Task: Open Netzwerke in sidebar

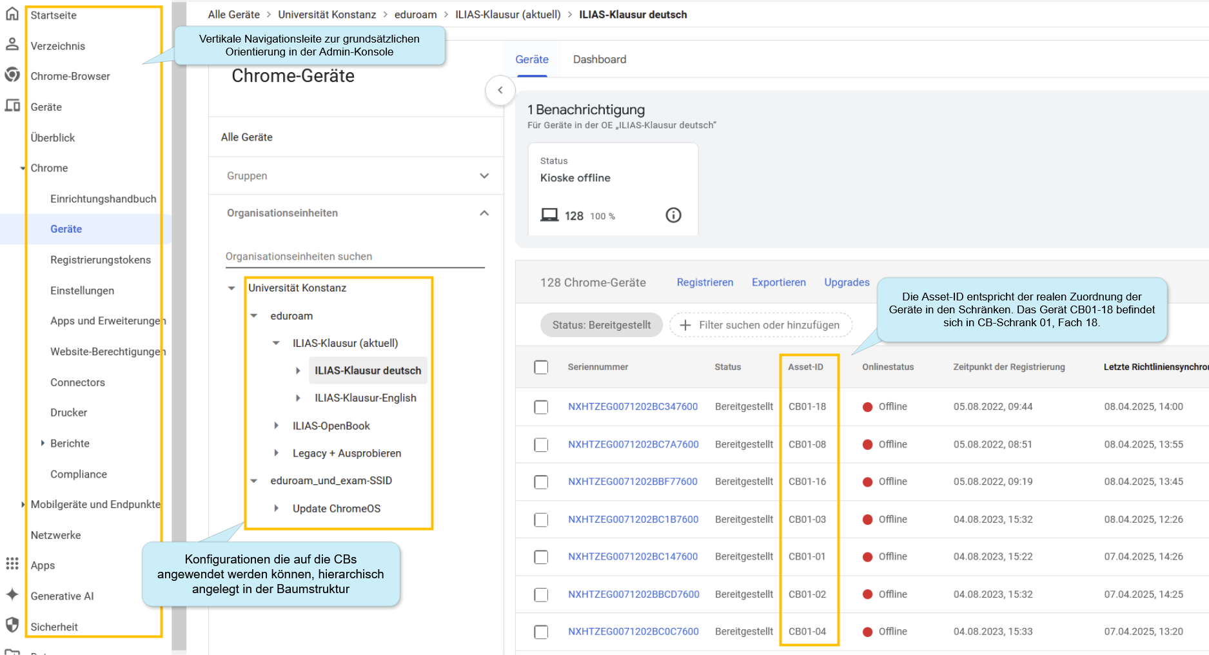Action: point(56,535)
